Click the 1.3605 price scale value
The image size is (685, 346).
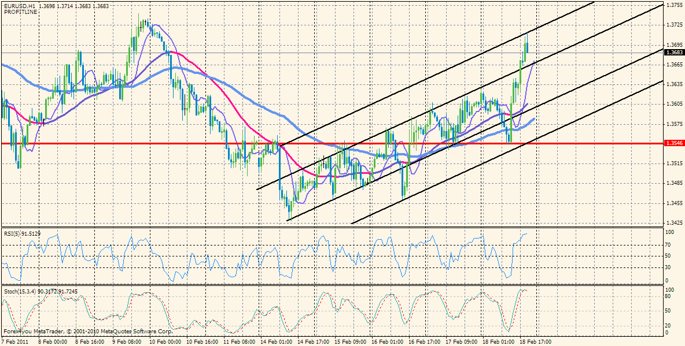(x=673, y=104)
